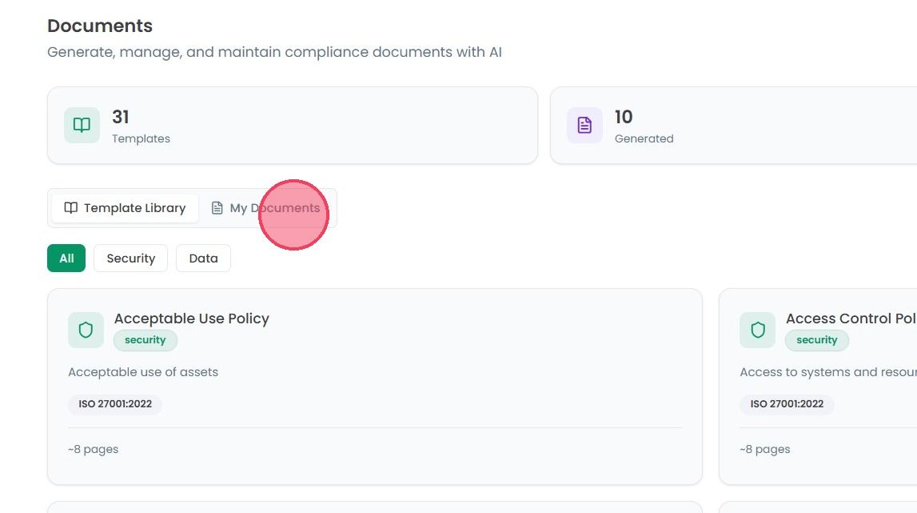Open the Access Control Policy template title

click(x=851, y=319)
